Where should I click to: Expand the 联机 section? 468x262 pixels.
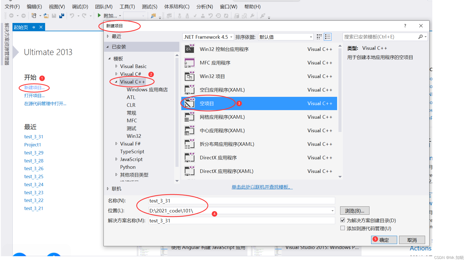(108, 189)
